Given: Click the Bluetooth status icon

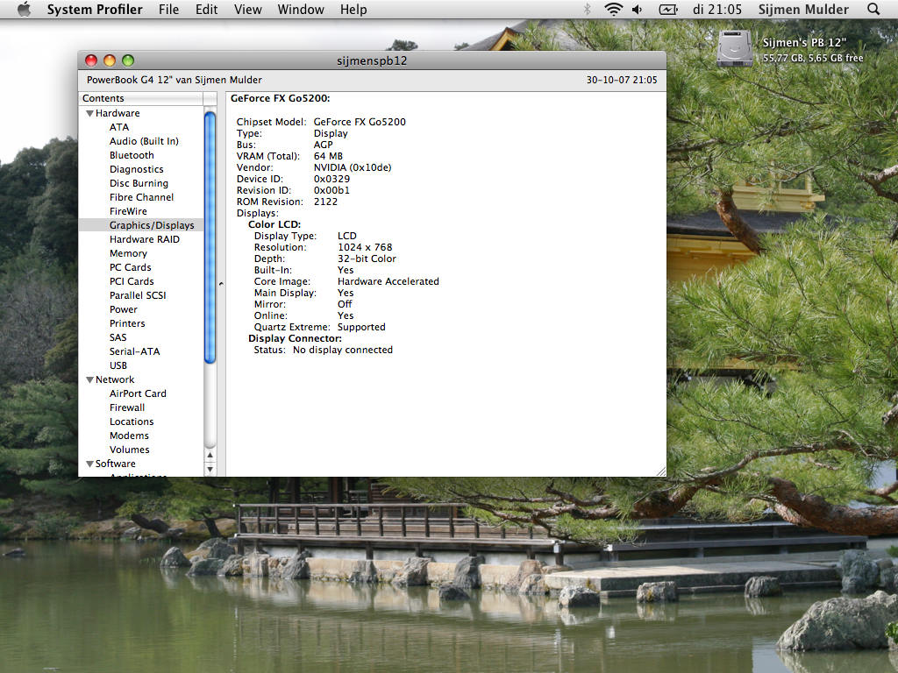Looking at the screenshot, I should (x=587, y=9).
